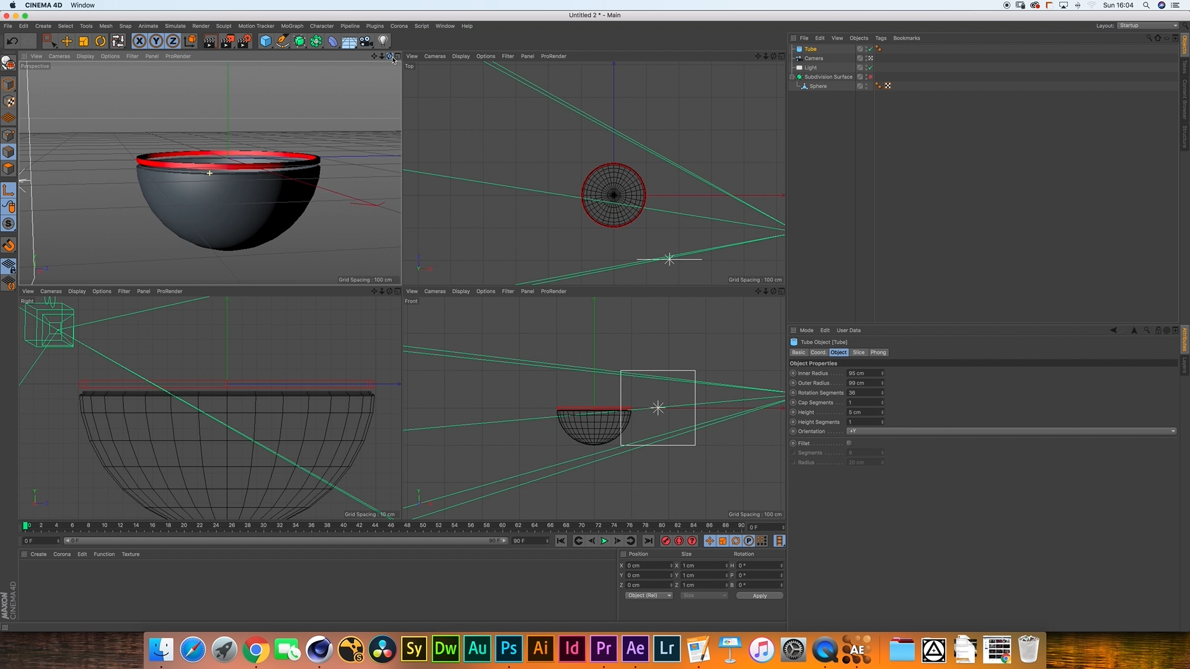This screenshot has height=669, width=1190.
Task: Open the Orientation dropdown
Action: (x=1011, y=431)
